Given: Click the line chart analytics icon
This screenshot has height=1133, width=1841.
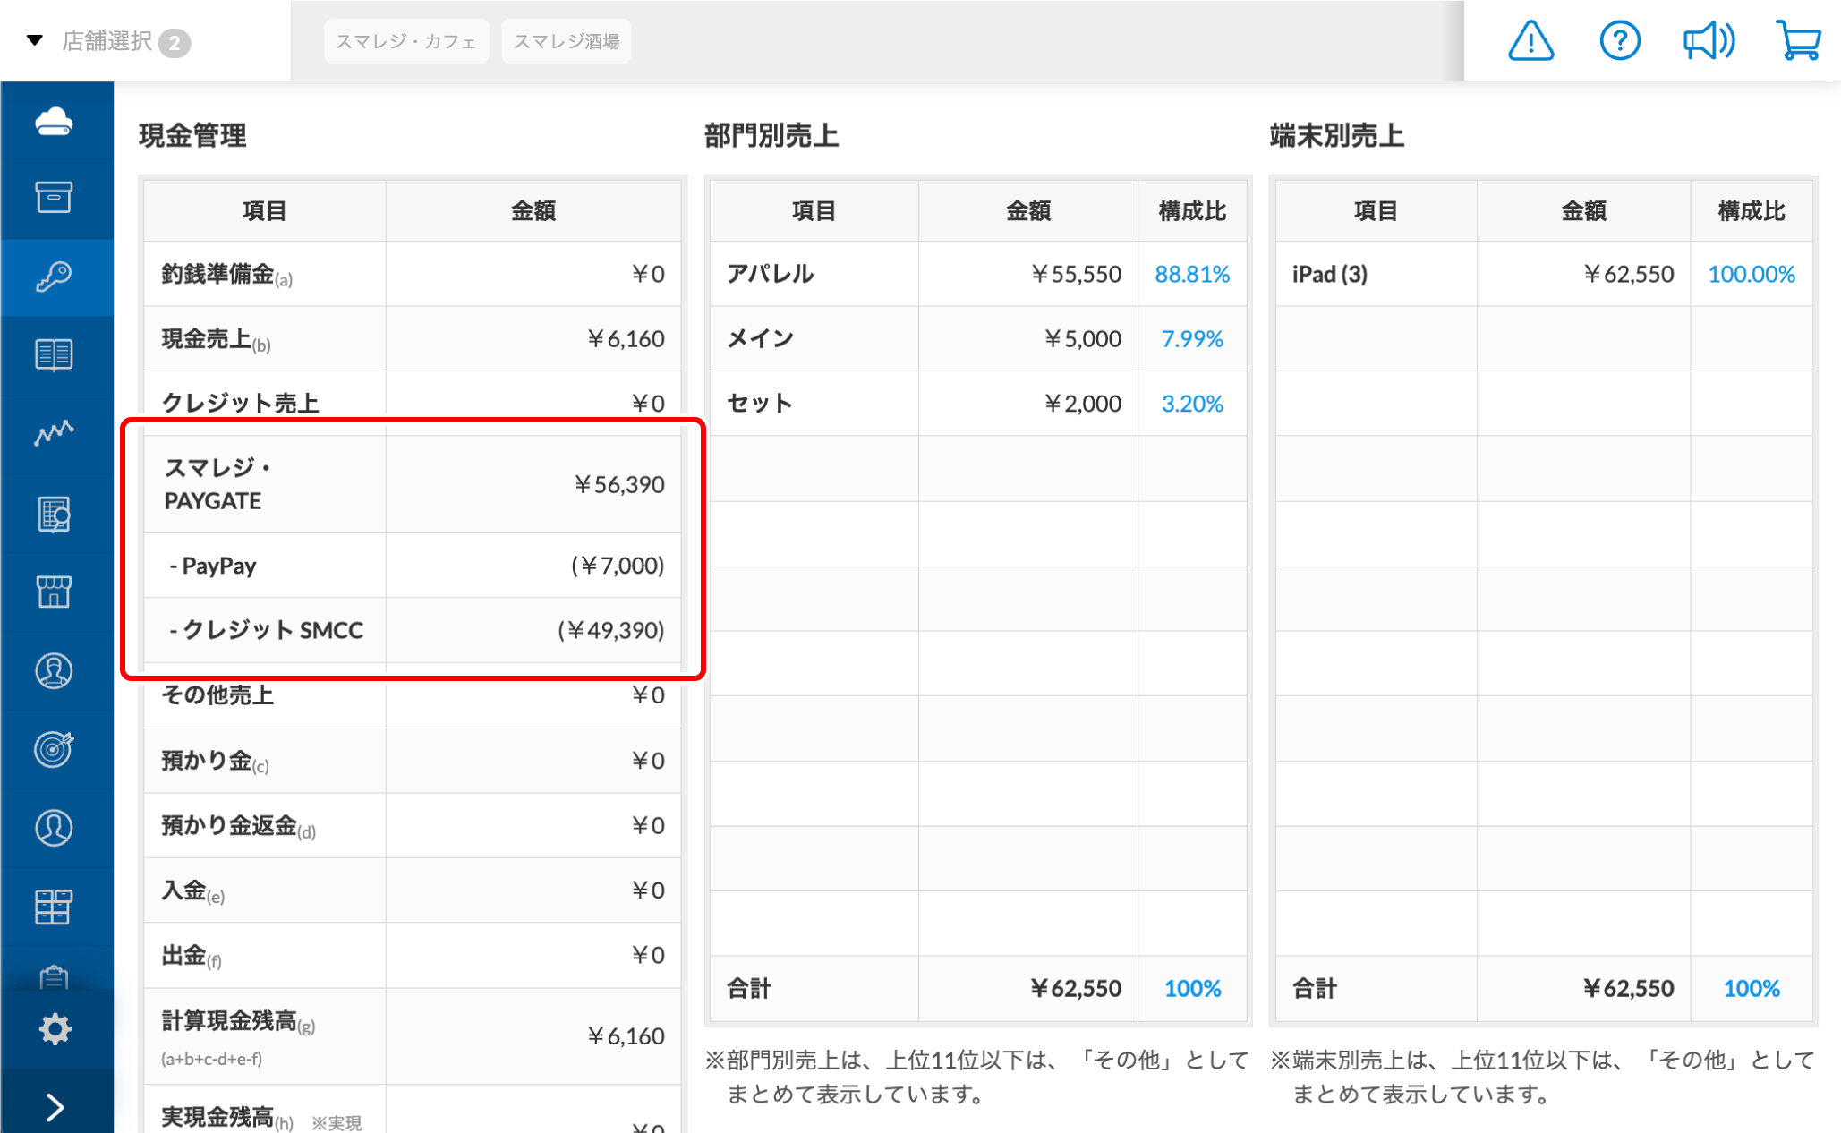Looking at the screenshot, I should pyautogui.click(x=54, y=433).
